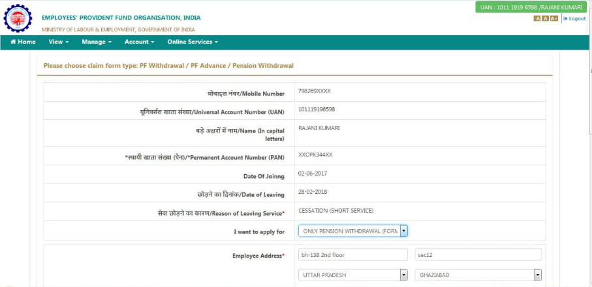The width and height of the screenshot is (592, 287).
Task: Open the 'I want to apply for' dropdown
Action: 352,231
